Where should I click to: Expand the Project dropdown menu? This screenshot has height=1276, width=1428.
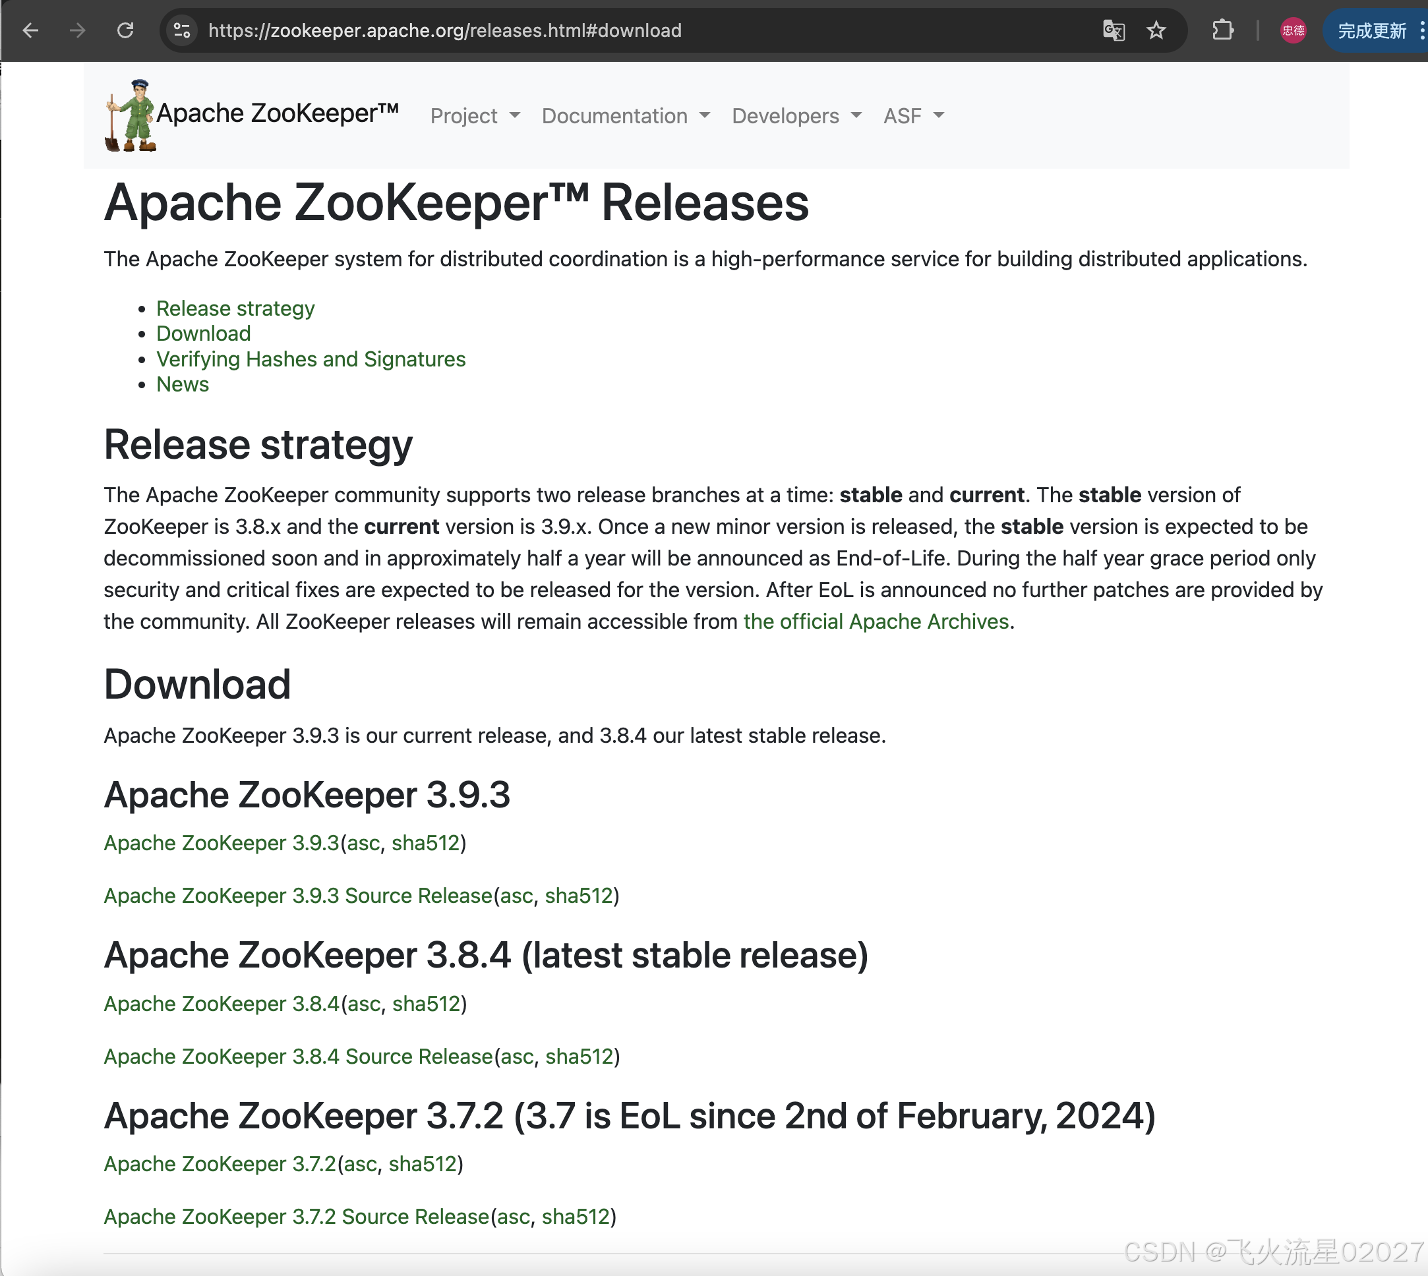pos(475,116)
